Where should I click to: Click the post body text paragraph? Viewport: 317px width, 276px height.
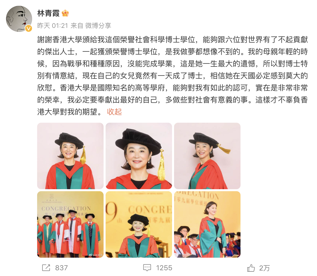[x=173, y=76]
